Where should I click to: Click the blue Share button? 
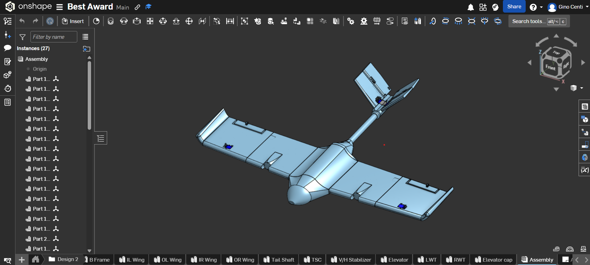tap(514, 6)
